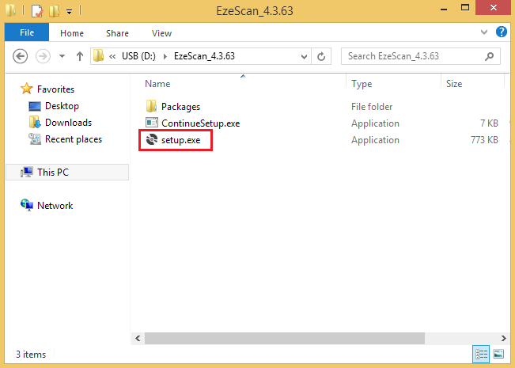515x368 pixels.
Task: Click the Packages folder icon
Action: click(152, 106)
